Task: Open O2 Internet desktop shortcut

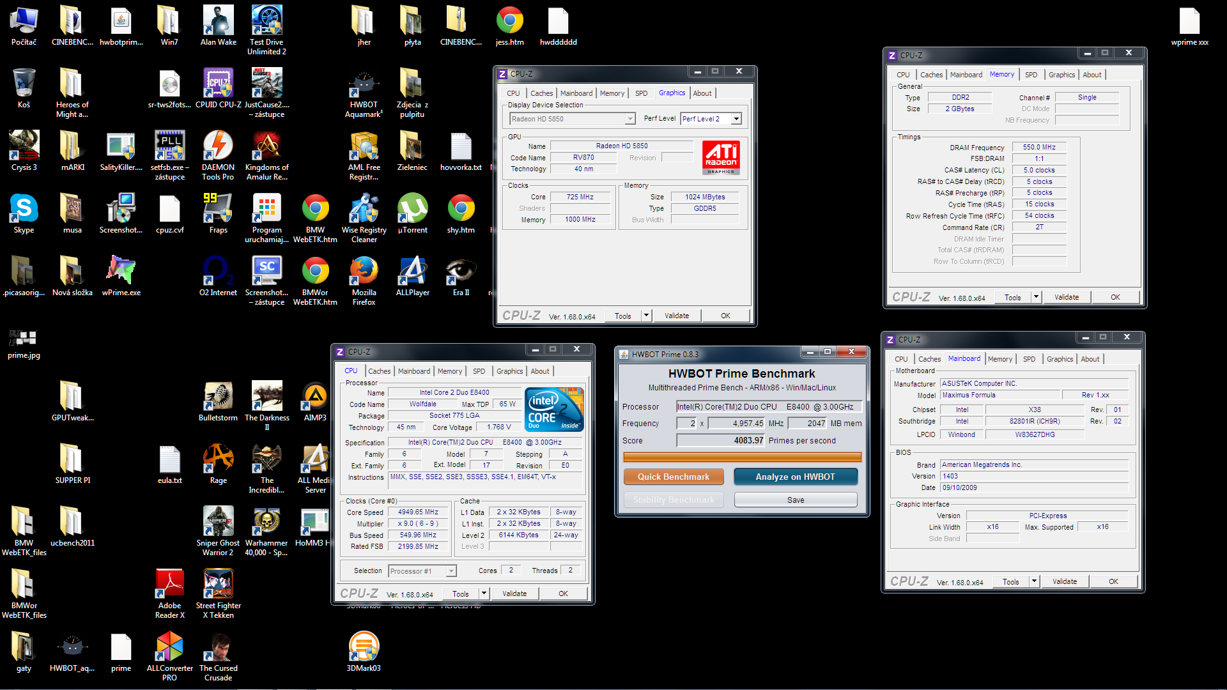Action: 218,276
